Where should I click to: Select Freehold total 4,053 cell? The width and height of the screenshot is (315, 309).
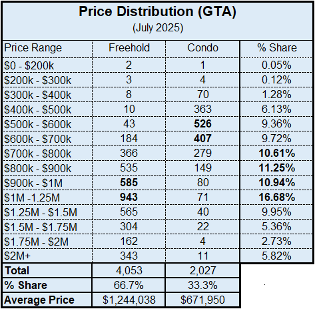[x=129, y=270]
